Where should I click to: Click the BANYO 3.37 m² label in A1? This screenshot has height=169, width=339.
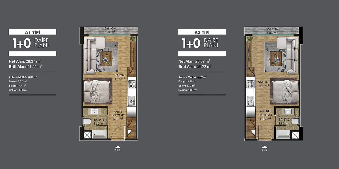pyautogui.click(x=99, y=122)
